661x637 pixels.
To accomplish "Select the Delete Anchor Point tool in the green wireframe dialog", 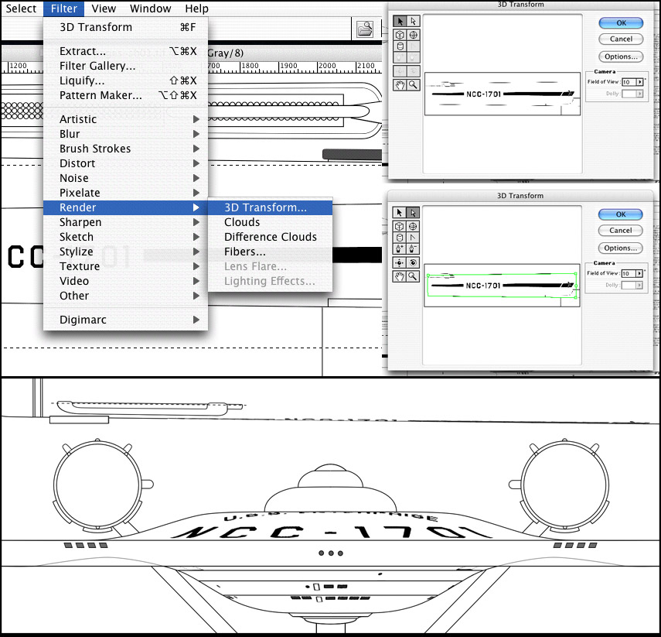I will click(x=413, y=248).
